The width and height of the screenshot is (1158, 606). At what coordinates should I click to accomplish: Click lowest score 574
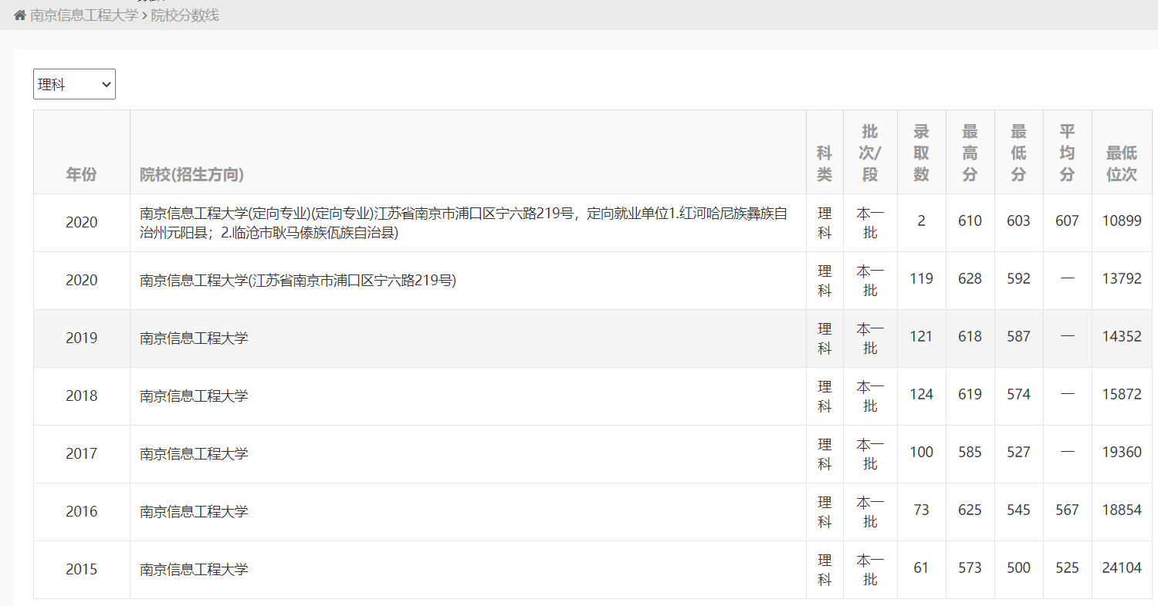1018,395
